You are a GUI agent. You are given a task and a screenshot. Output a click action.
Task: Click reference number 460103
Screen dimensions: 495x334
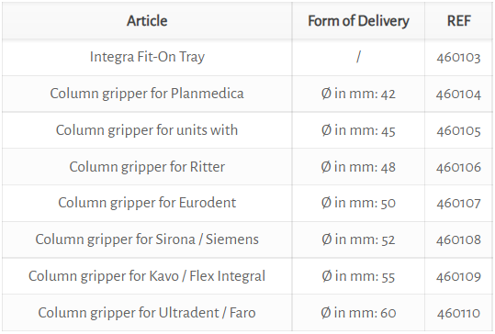coord(458,58)
